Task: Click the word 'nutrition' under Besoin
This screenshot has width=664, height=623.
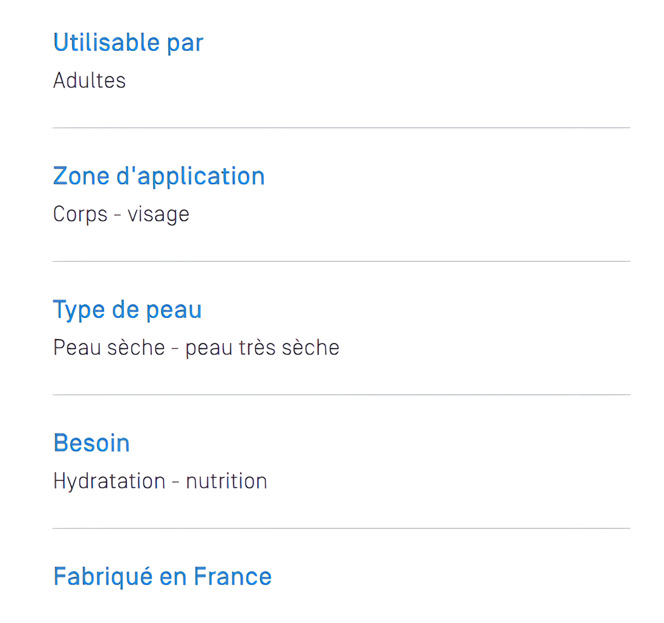Action: click(x=227, y=481)
